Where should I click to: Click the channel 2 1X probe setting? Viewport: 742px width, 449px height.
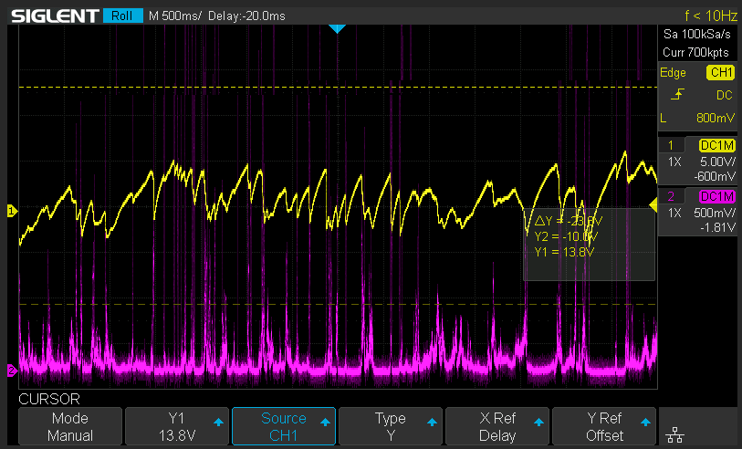click(674, 213)
